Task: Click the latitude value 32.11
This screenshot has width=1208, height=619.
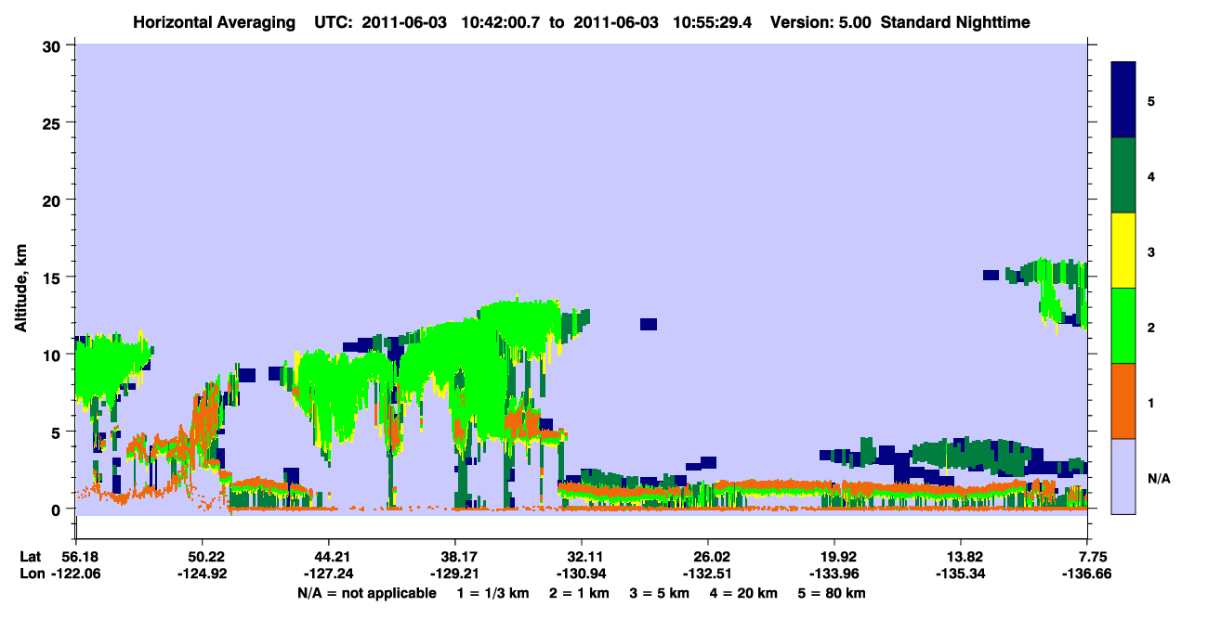Action: (x=582, y=557)
